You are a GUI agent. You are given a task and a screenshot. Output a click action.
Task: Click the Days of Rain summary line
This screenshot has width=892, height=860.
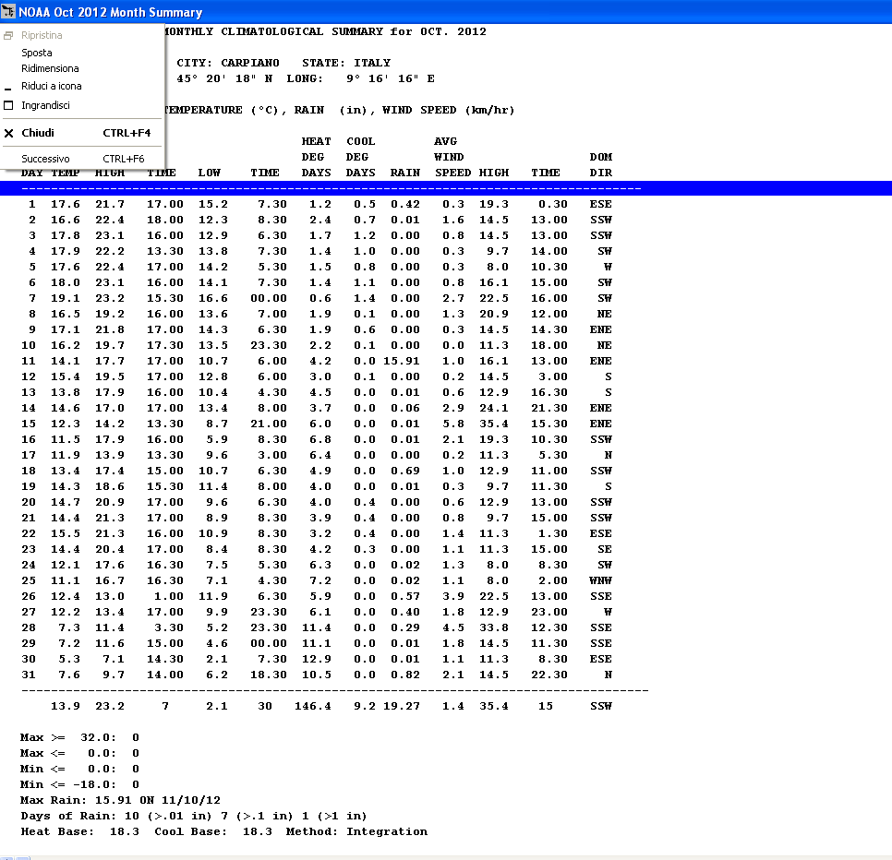192,816
